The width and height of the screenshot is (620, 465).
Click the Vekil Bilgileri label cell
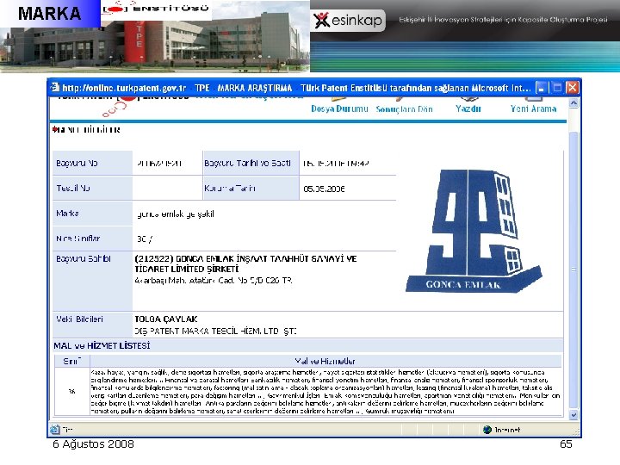[x=92, y=325]
